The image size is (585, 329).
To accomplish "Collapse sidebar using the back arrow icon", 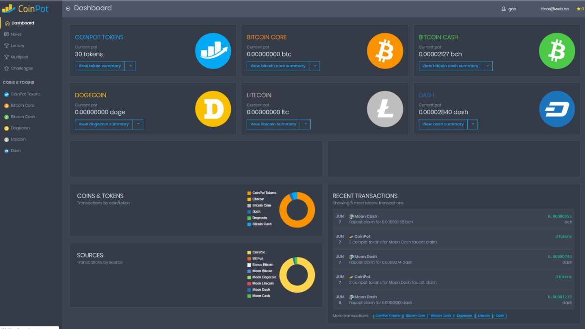I will [x=68, y=8].
